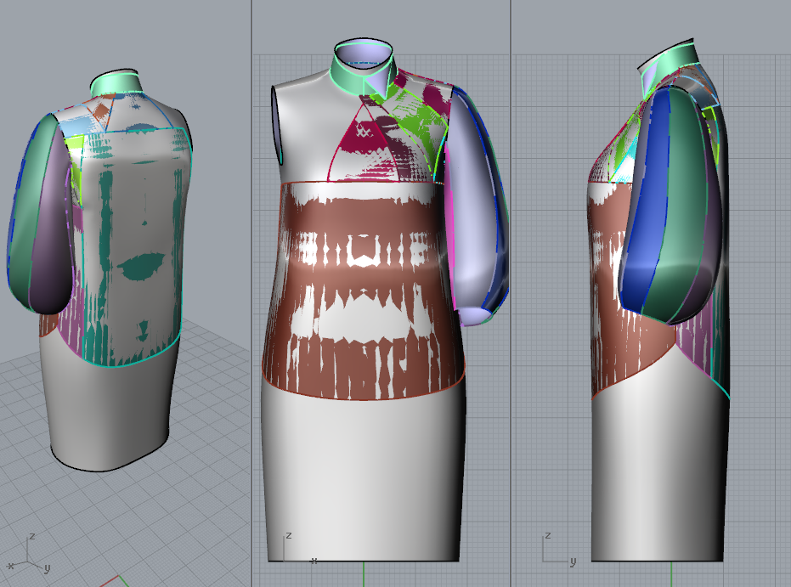Select the lower skirt surface in side viewport
791x587 pixels.
(x=658, y=464)
